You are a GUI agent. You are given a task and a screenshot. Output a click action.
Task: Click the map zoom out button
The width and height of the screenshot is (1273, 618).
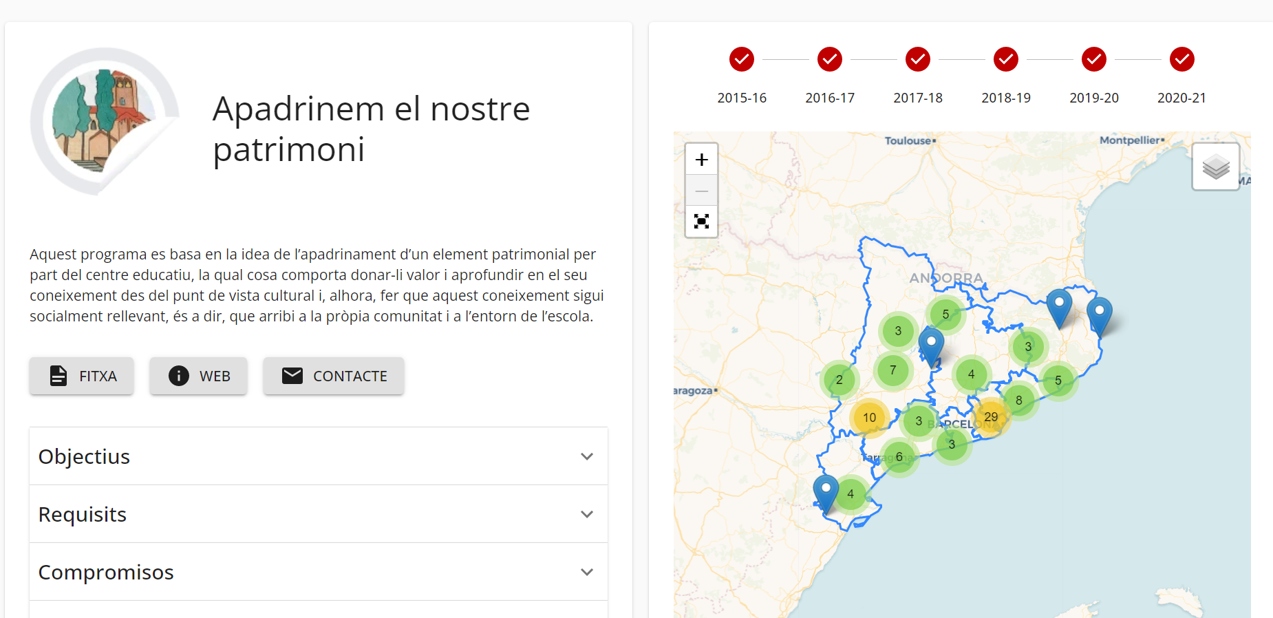coord(701,191)
